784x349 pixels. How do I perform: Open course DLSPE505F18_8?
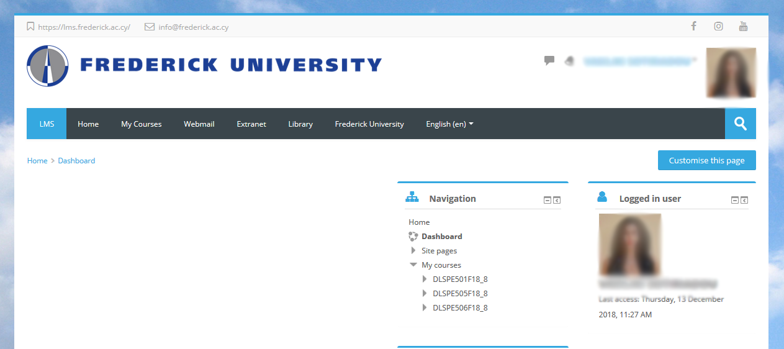pos(460,293)
